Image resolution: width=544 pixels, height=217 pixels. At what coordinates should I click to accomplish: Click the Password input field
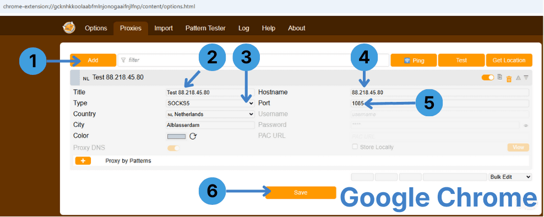[x=435, y=125]
